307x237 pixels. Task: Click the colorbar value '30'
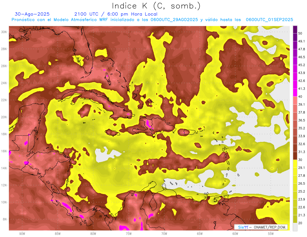click(x=301, y=160)
